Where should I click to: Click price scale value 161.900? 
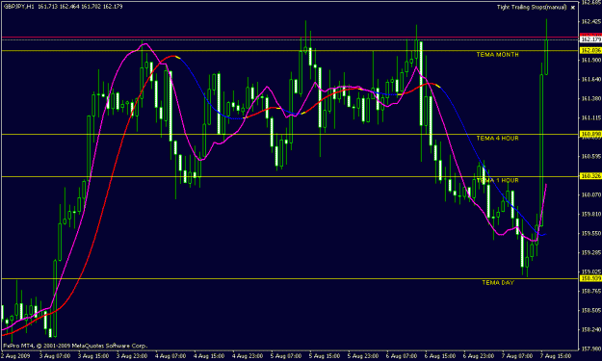591,61
